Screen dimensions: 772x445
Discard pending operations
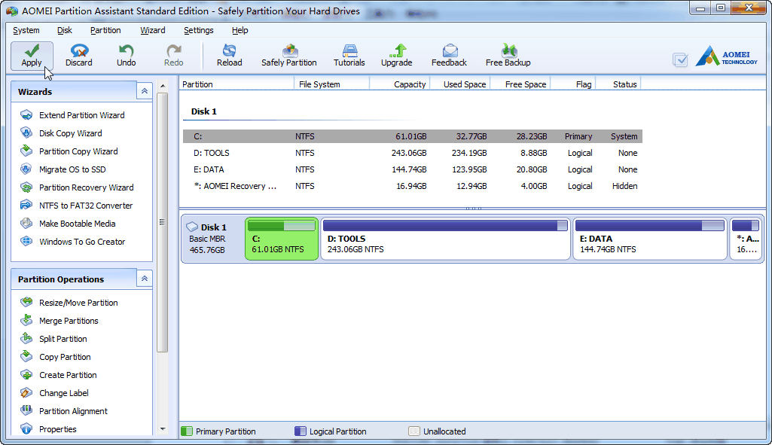(x=79, y=56)
